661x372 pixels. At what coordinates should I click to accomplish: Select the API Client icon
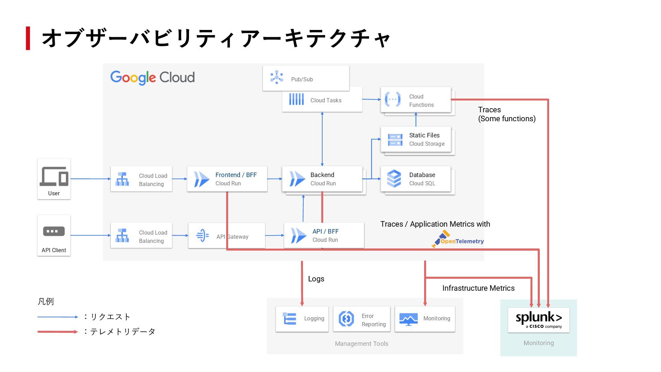[x=54, y=231]
